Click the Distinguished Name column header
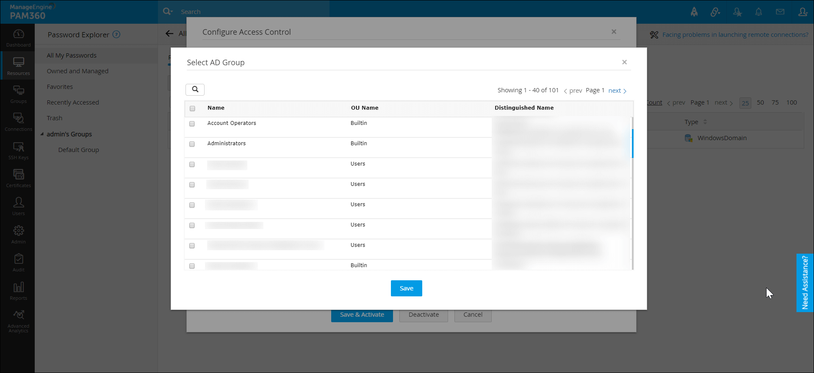 (524, 108)
